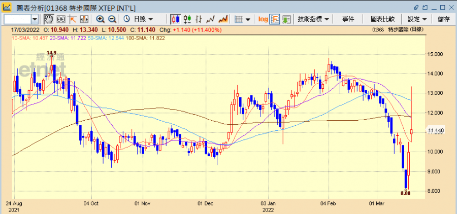The width and height of the screenshot is (457, 214).
Task: Select the hand pan tool
Action: tap(49, 19)
